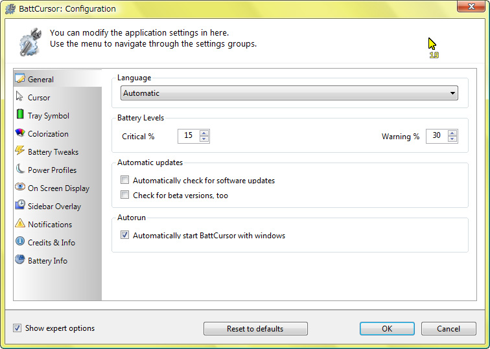The width and height of the screenshot is (490, 349).
Task: Decrease the Critical % value with down arrow
Action: click(x=204, y=139)
